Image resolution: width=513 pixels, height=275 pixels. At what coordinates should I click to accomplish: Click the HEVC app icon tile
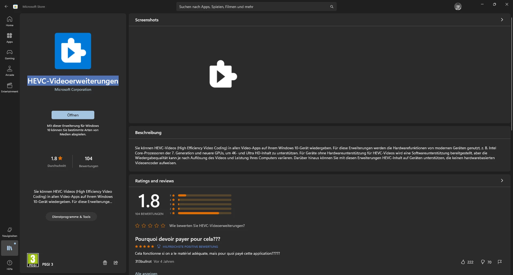pyautogui.click(x=73, y=51)
